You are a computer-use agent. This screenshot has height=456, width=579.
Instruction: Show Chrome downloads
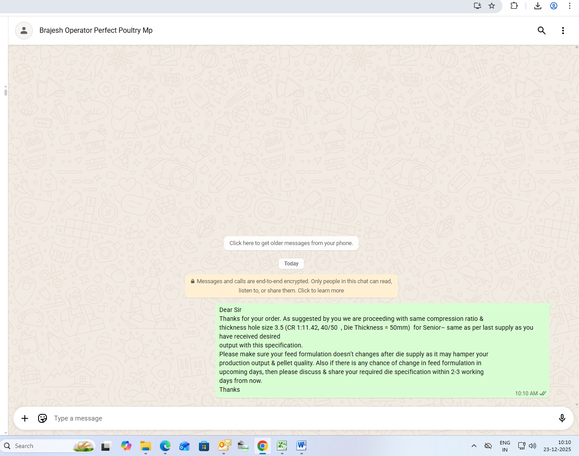[537, 6]
